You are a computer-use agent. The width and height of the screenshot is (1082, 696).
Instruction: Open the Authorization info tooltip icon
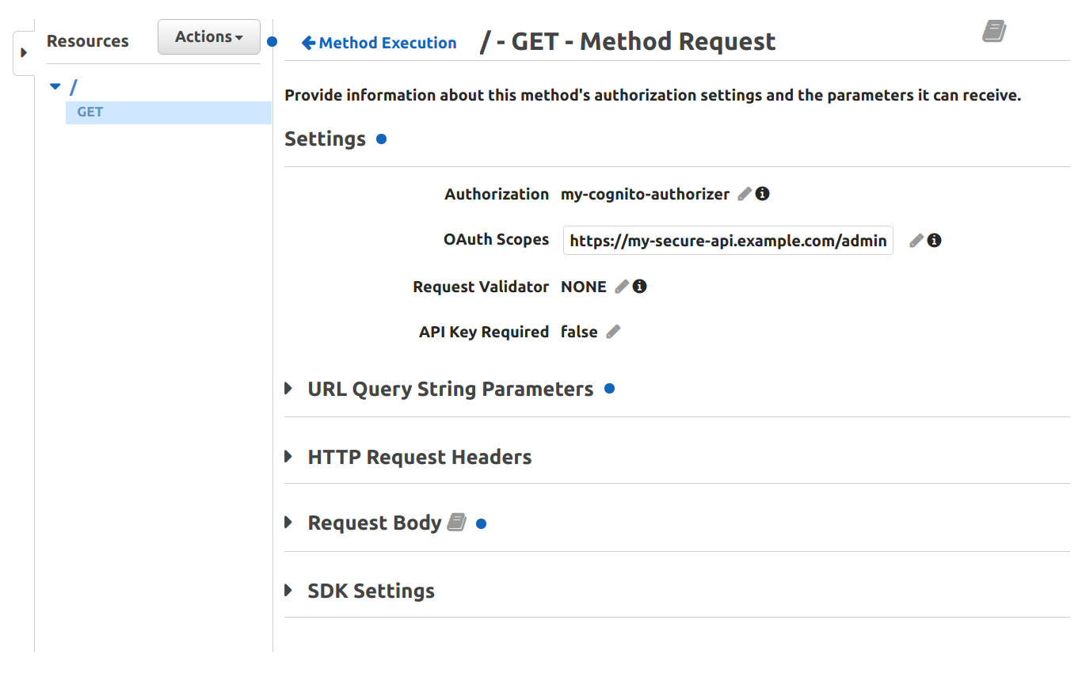point(762,193)
